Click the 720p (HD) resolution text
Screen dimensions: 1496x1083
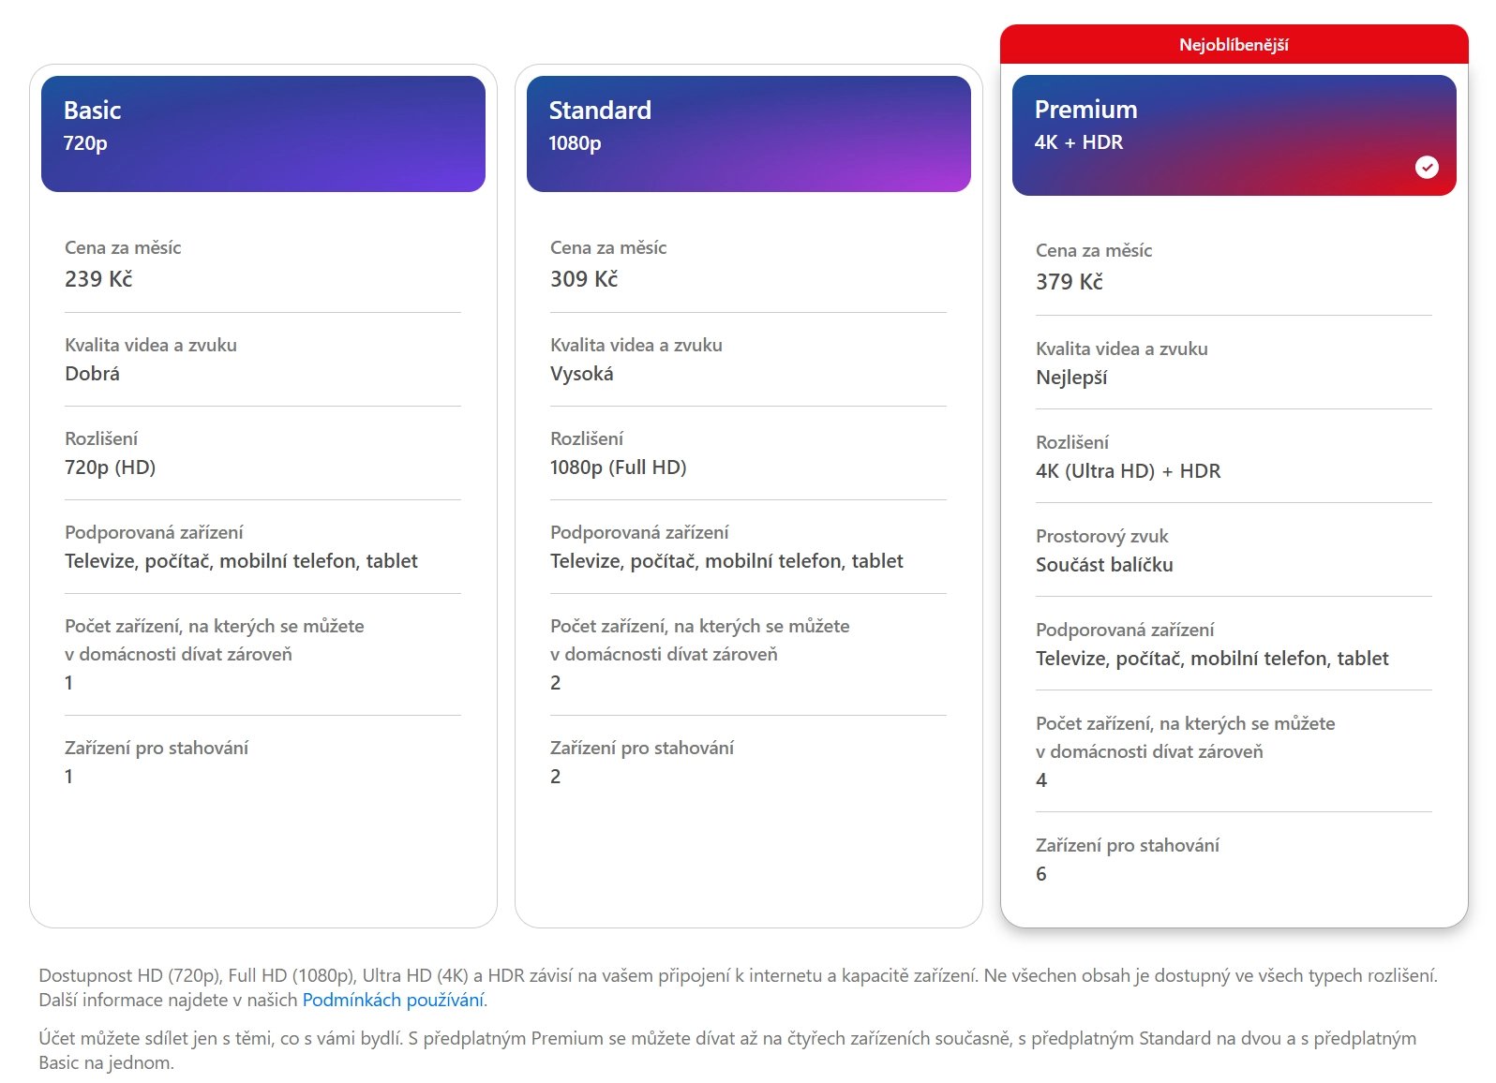click(x=110, y=467)
